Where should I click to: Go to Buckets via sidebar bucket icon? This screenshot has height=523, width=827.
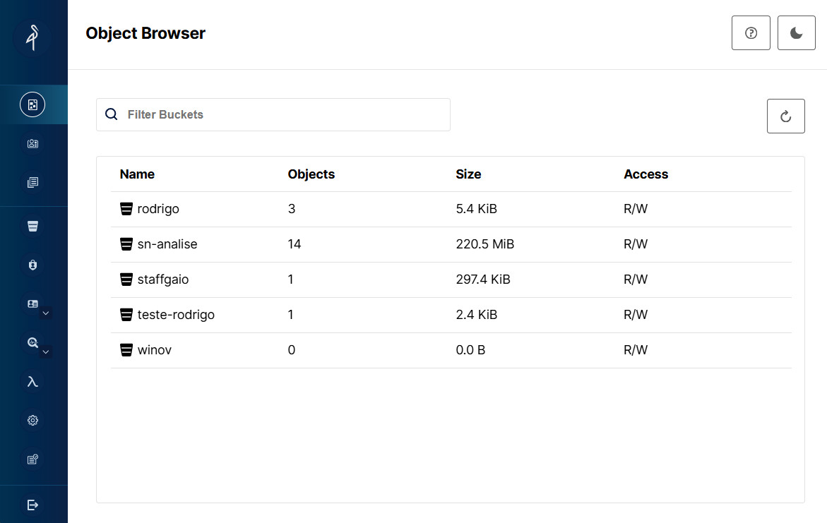click(x=32, y=227)
